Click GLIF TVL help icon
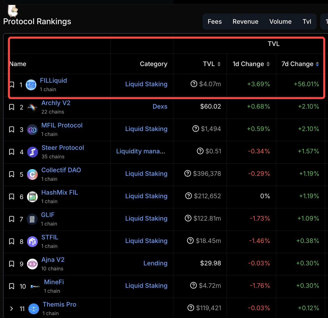Screen dimensions: 328x318 click(188, 218)
